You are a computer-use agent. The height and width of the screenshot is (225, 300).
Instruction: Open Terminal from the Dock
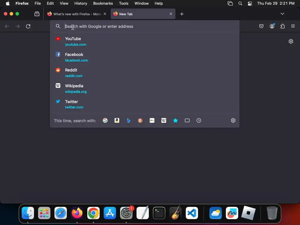click(x=159, y=213)
